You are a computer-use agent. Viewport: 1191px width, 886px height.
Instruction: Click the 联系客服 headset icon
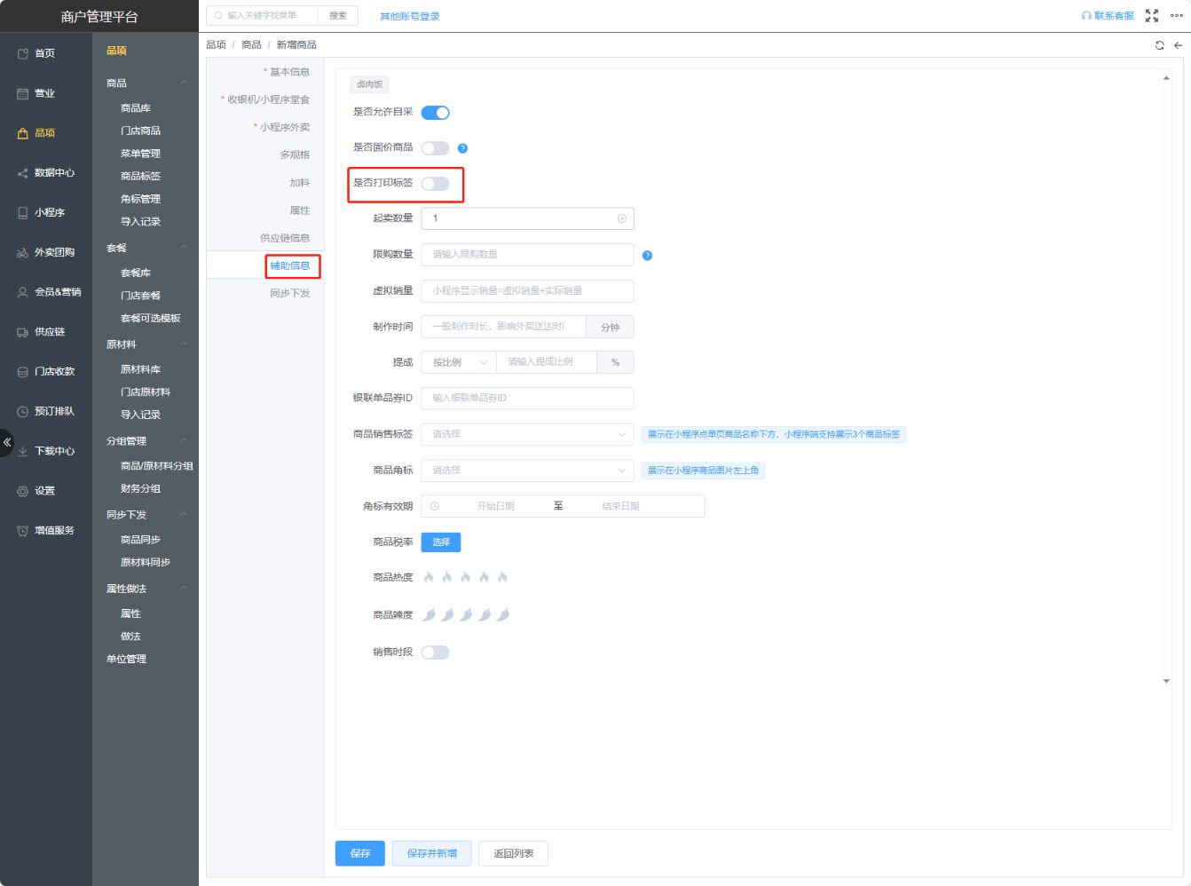click(x=1086, y=16)
